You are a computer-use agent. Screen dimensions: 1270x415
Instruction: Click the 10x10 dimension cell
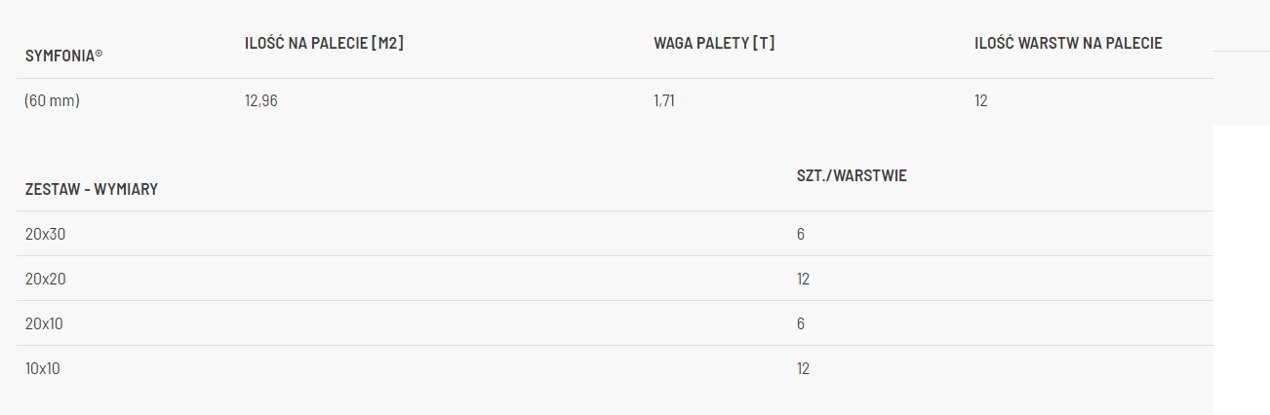tap(43, 368)
